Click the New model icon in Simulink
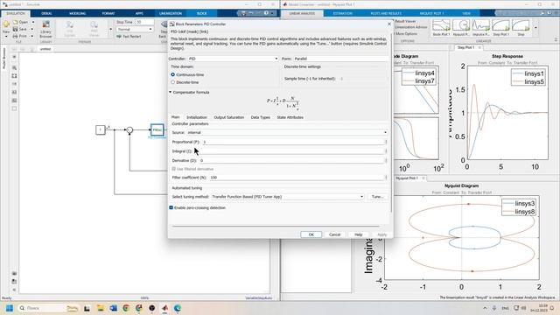This screenshot has height=315, width=560. (x=6, y=24)
